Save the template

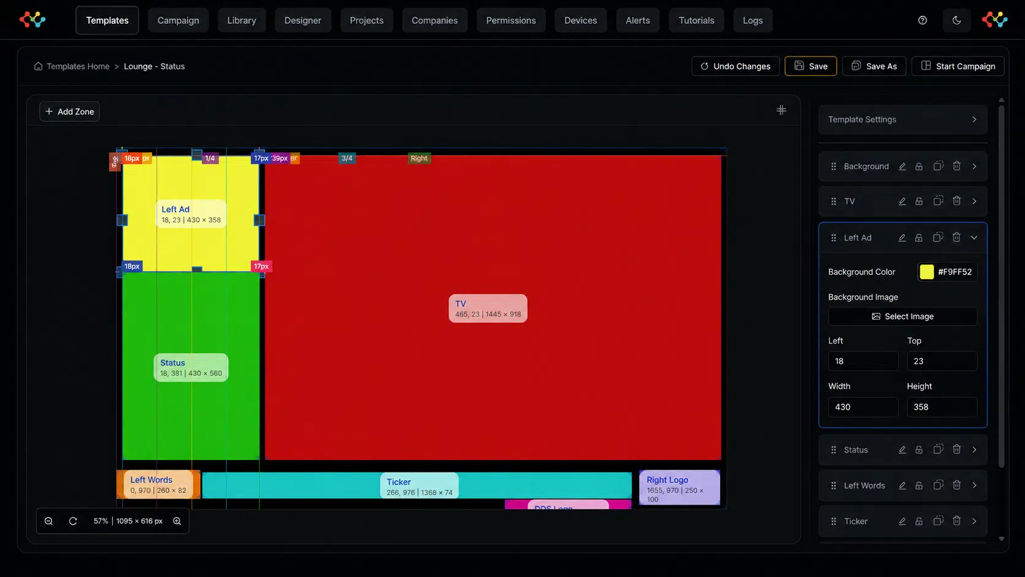[810, 66]
